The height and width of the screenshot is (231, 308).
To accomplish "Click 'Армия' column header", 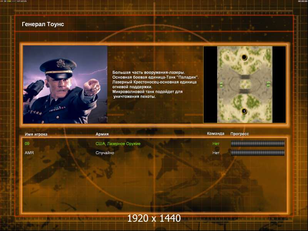I will (102, 134).
